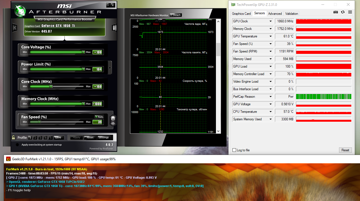This screenshot has width=360, height=201.
Task: Open the Fan Speed (%) sensor dropdown
Action: (270, 44)
